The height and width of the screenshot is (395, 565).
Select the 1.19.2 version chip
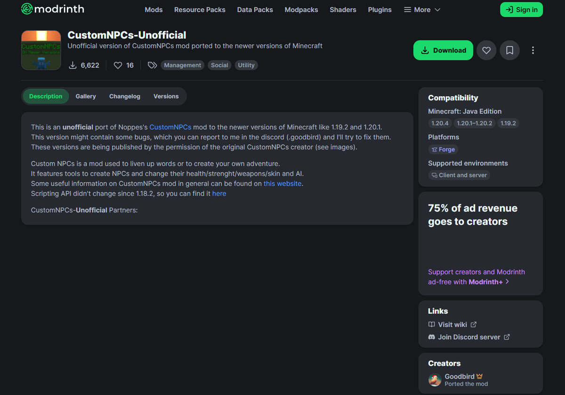pos(508,123)
